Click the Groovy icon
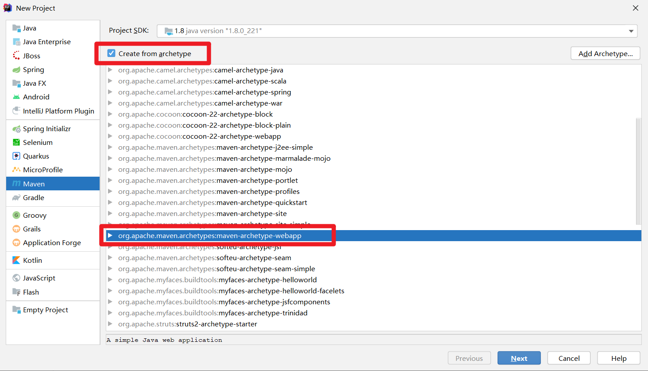The image size is (648, 371). coord(16,216)
